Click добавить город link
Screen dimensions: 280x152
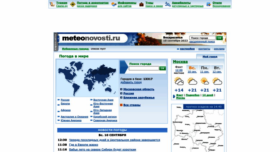pyautogui.click(x=131, y=82)
